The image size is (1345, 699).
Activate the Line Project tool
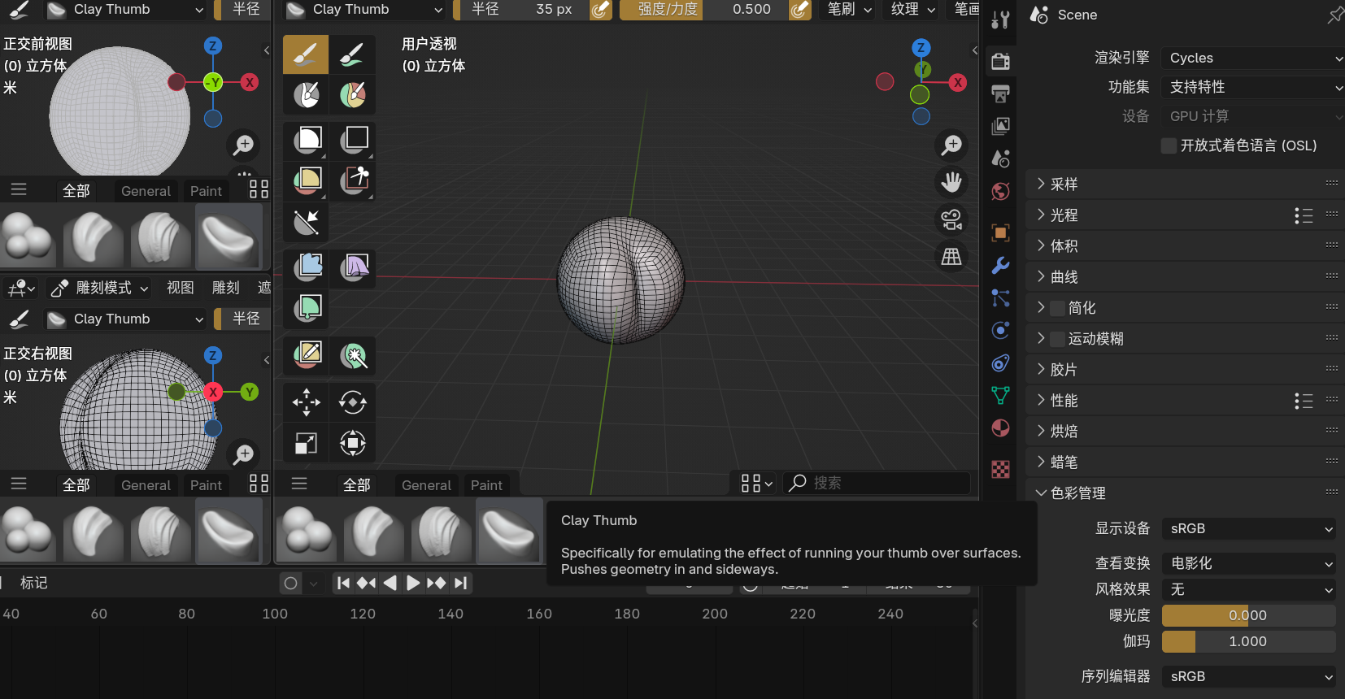[x=306, y=222]
